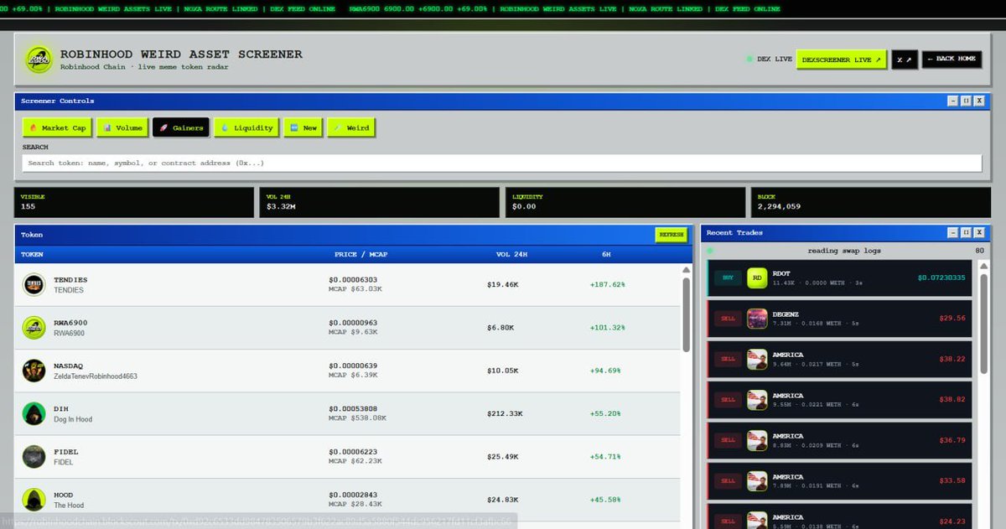Sort by VOL 24H column header

click(511, 254)
